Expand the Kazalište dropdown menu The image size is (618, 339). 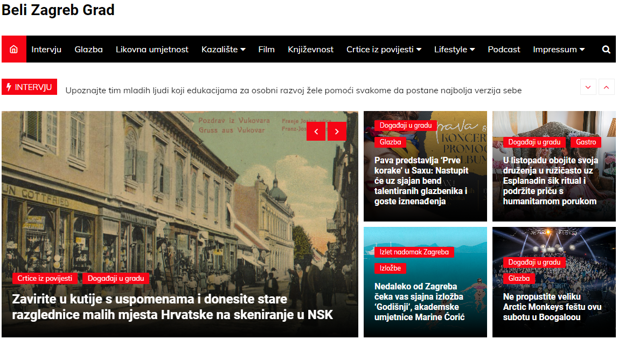(x=223, y=49)
